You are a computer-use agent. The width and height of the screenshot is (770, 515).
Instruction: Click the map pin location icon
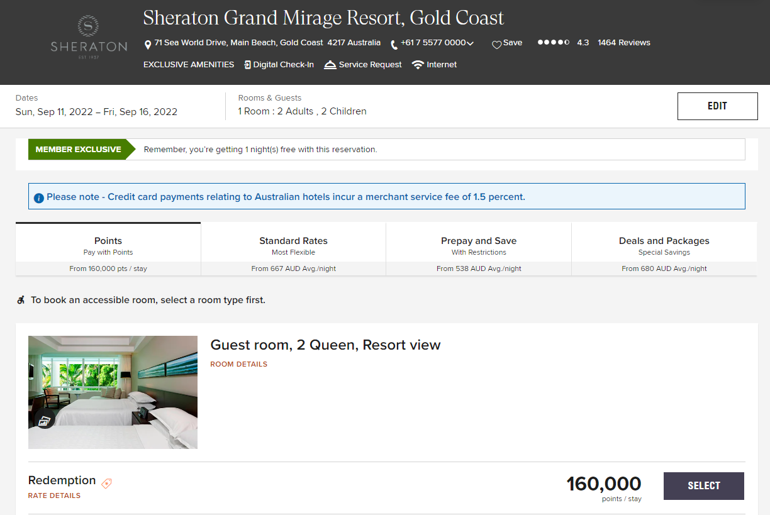(x=148, y=45)
